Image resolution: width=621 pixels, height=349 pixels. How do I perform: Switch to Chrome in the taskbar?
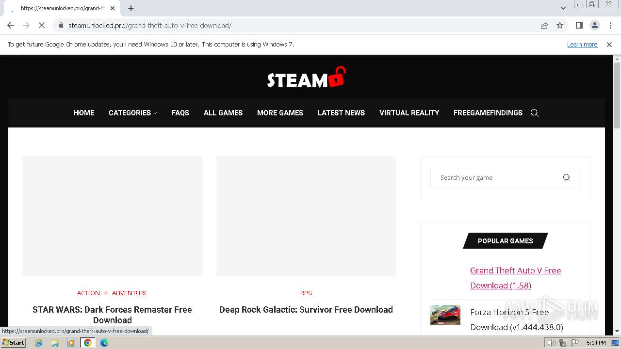(88, 343)
